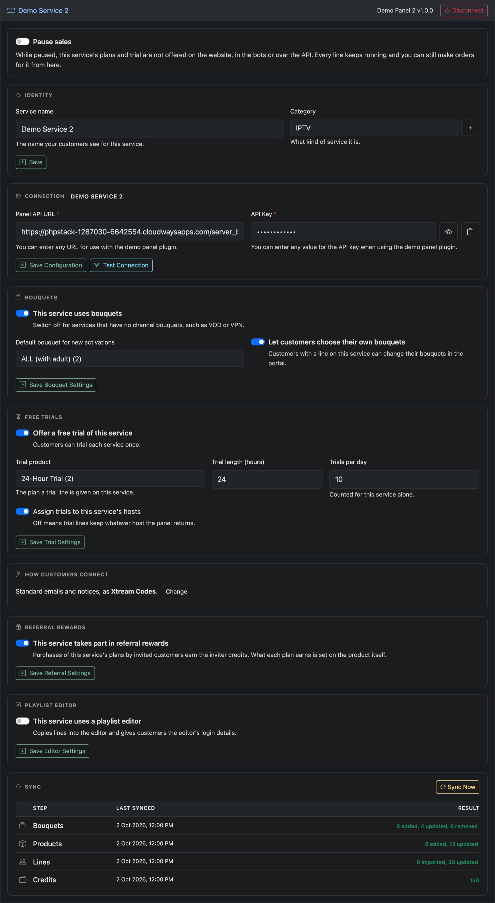Screen dimensions: 495x903
Task: Click the clipboard icon beside the API key field
Action: 470,232
